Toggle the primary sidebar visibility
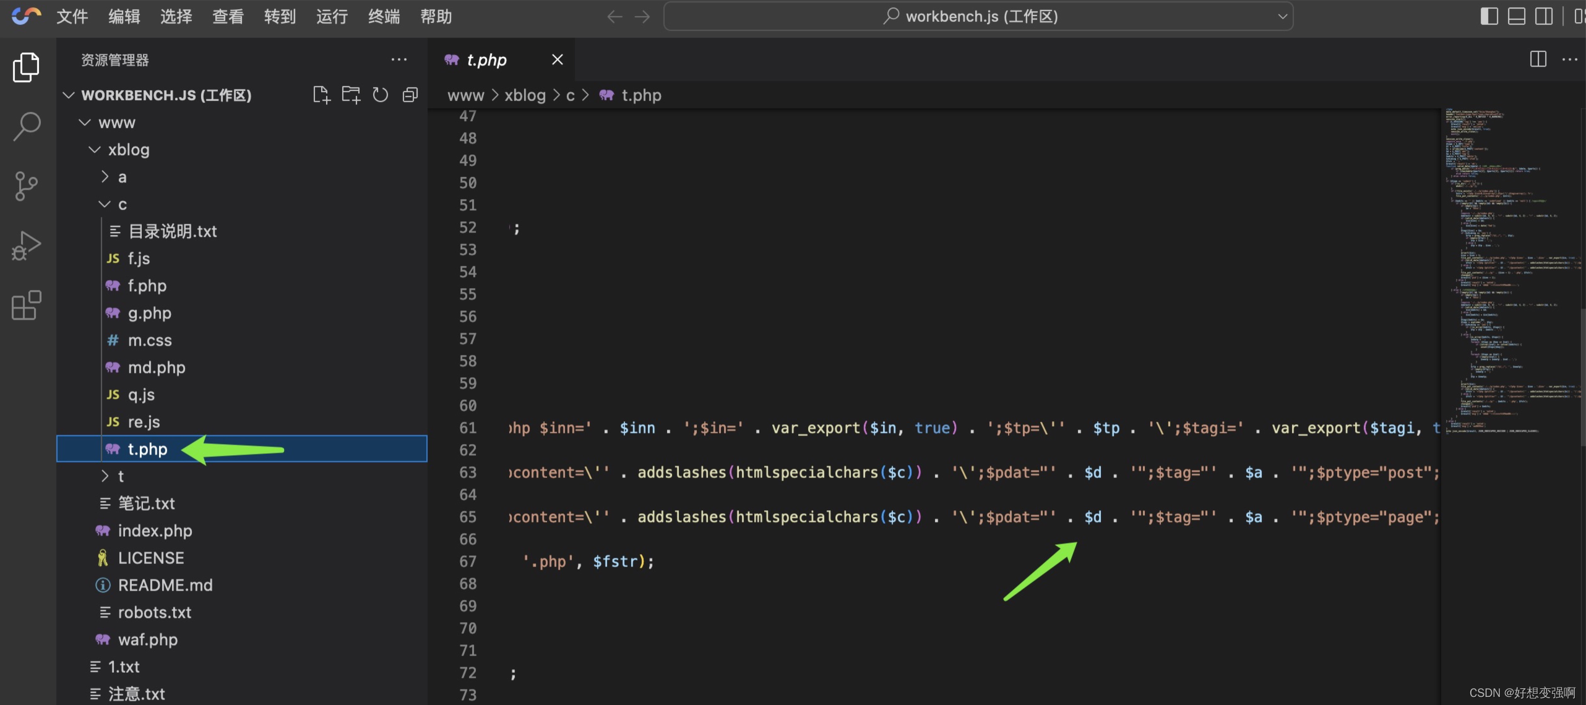 (x=1489, y=17)
